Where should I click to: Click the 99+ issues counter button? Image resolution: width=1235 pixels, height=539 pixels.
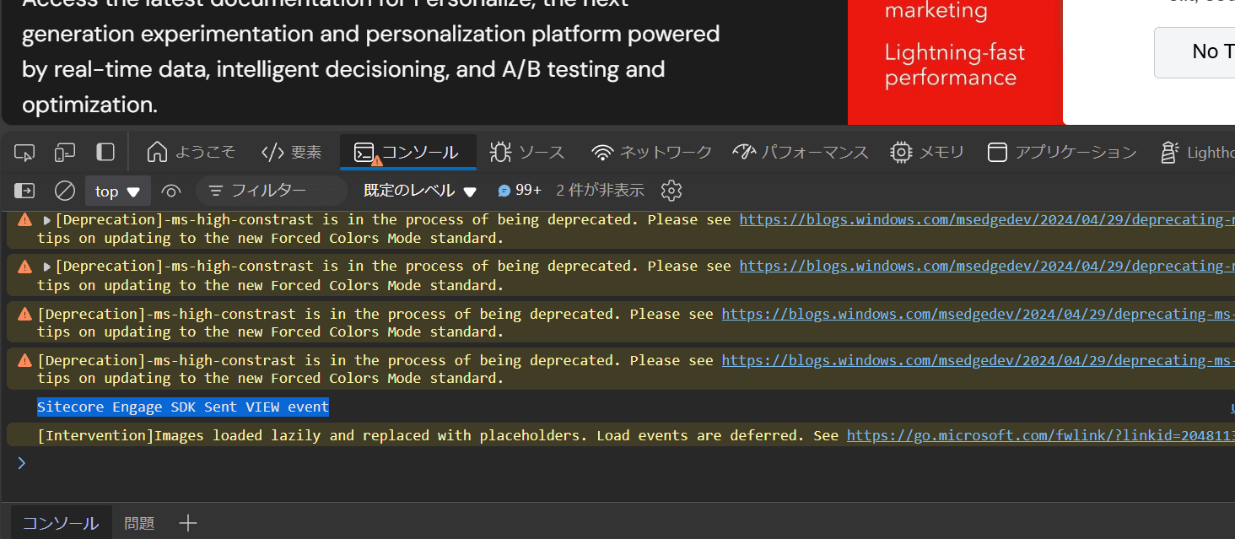520,191
